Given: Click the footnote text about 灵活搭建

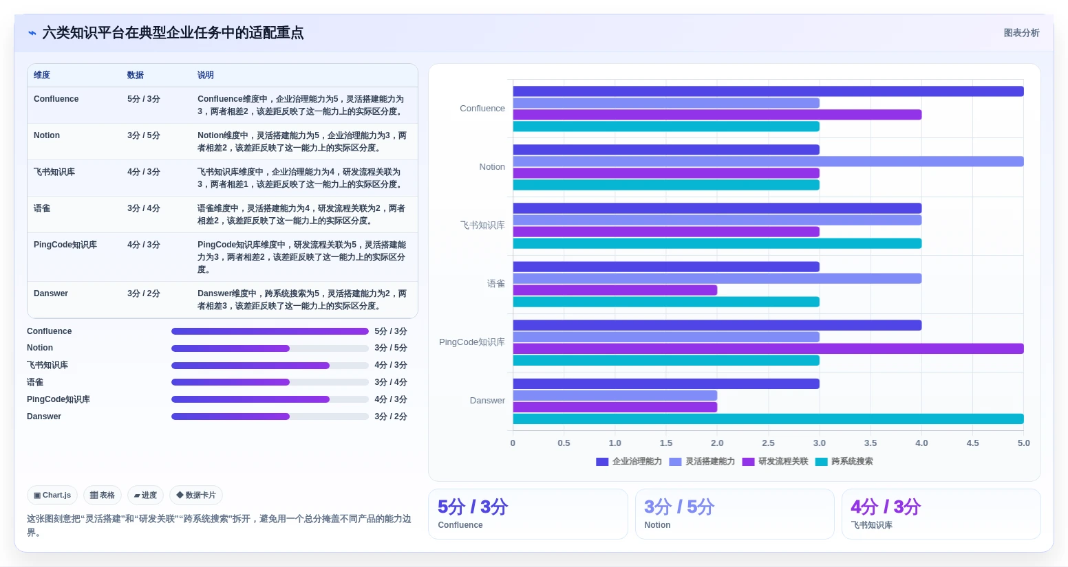Looking at the screenshot, I should [x=219, y=526].
